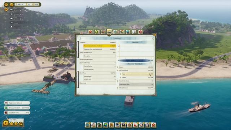The width and height of the screenshot is (231, 130).
Task: Click the Unemployed row
Action: (100, 76)
